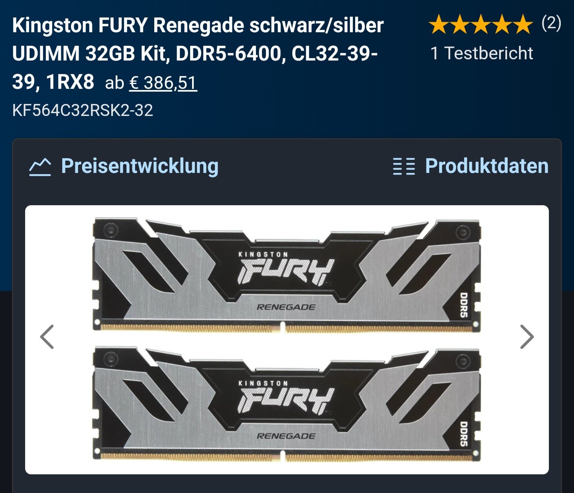Open the 1 Testbericht link
This screenshot has height=493, width=574.
point(482,53)
